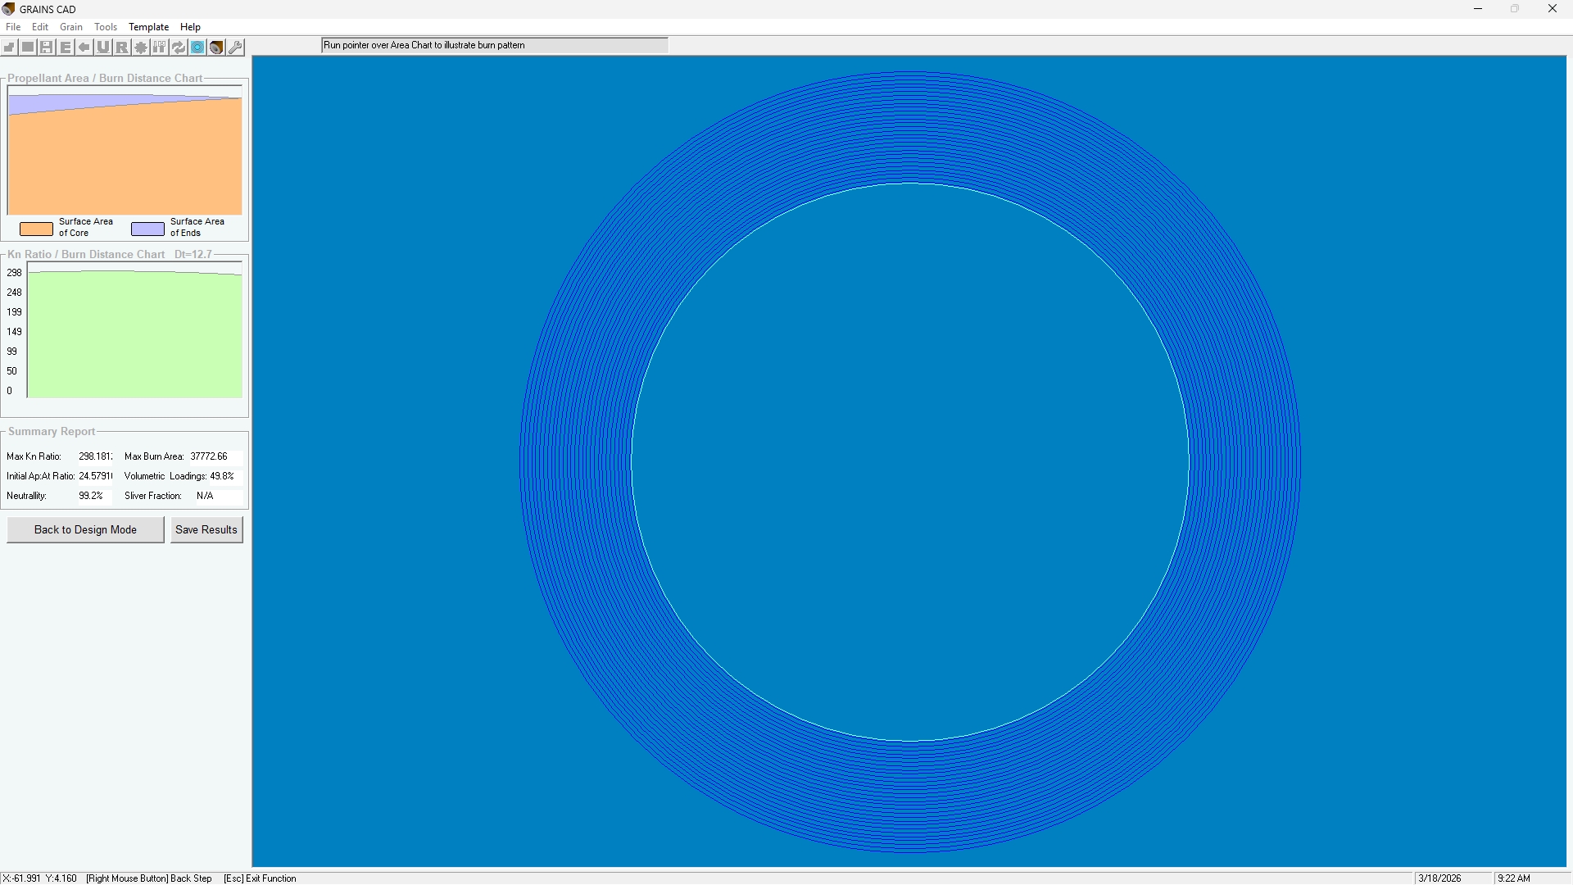This screenshot has height=885, width=1573.
Task: Click the lavender Surface Area of Ends swatch
Action: point(147,229)
